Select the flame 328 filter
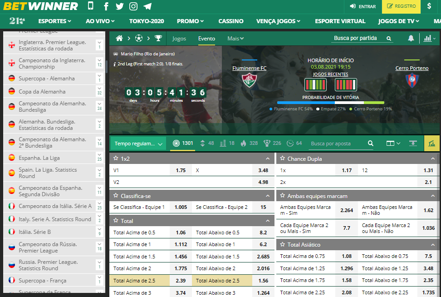 [249, 144]
